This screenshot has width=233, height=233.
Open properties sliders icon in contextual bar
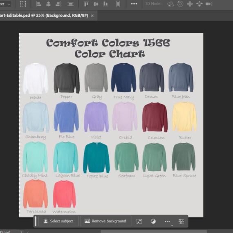(x=181, y=221)
